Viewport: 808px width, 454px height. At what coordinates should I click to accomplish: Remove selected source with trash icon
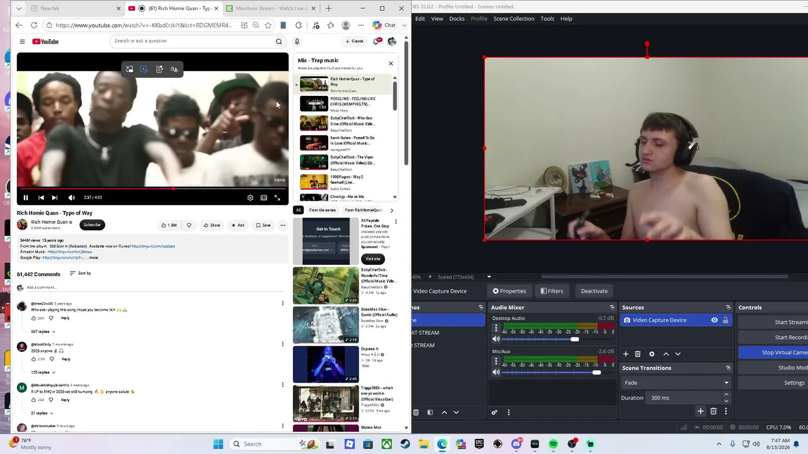(x=638, y=354)
